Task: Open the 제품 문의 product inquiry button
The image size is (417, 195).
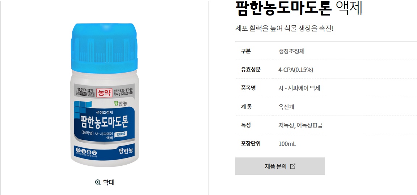Action: pos(280,166)
